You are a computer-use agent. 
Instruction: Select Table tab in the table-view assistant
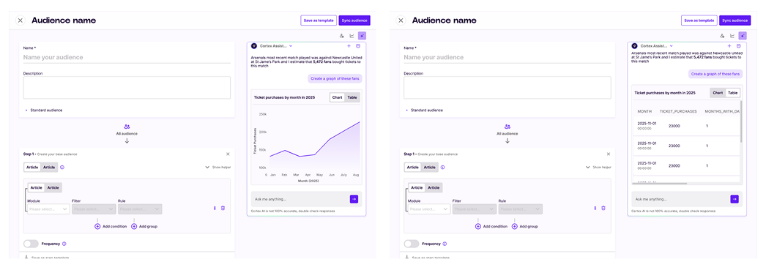pos(732,93)
